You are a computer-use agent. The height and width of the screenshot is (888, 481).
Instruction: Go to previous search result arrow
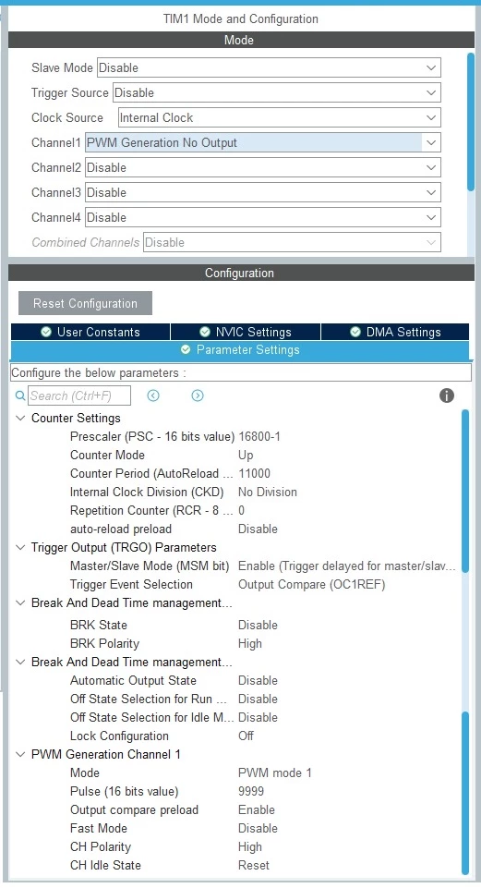152,395
